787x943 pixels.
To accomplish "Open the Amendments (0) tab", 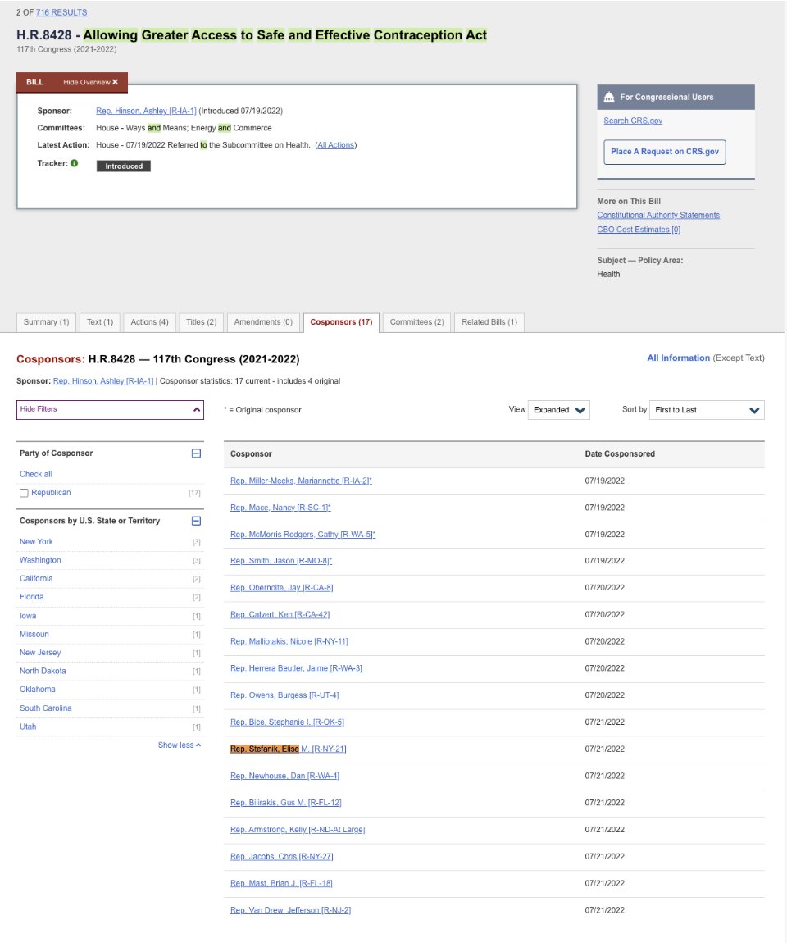I will point(263,322).
